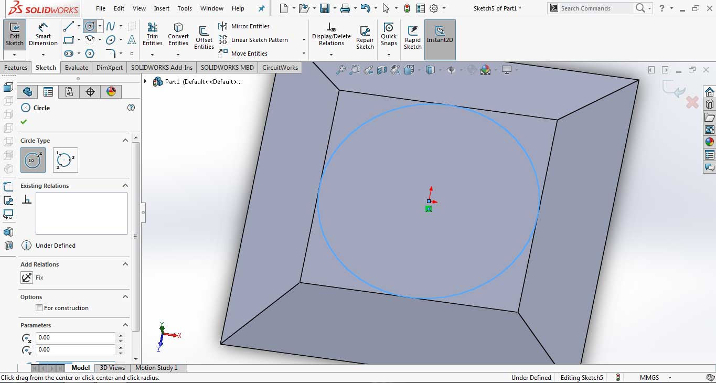Click the Convert Entities tool
The width and height of the screenshot is (716, 383).
178,35
